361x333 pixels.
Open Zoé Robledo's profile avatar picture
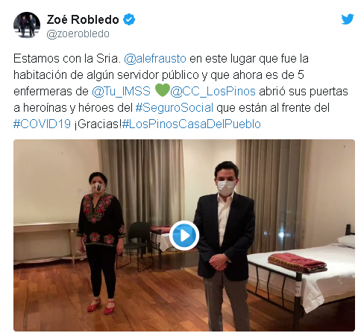coord(27,25)
